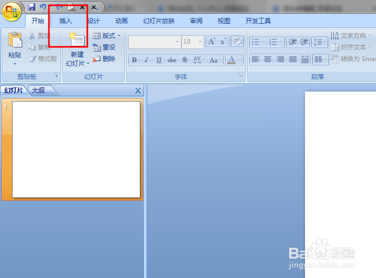Clear all formatting icon
The width and height of the screenshot is (376, 278).
pyautogui.click(x=237, y=41)
